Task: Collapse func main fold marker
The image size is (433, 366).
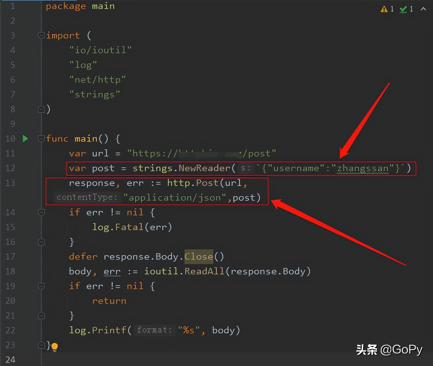Action: (41, 138)
